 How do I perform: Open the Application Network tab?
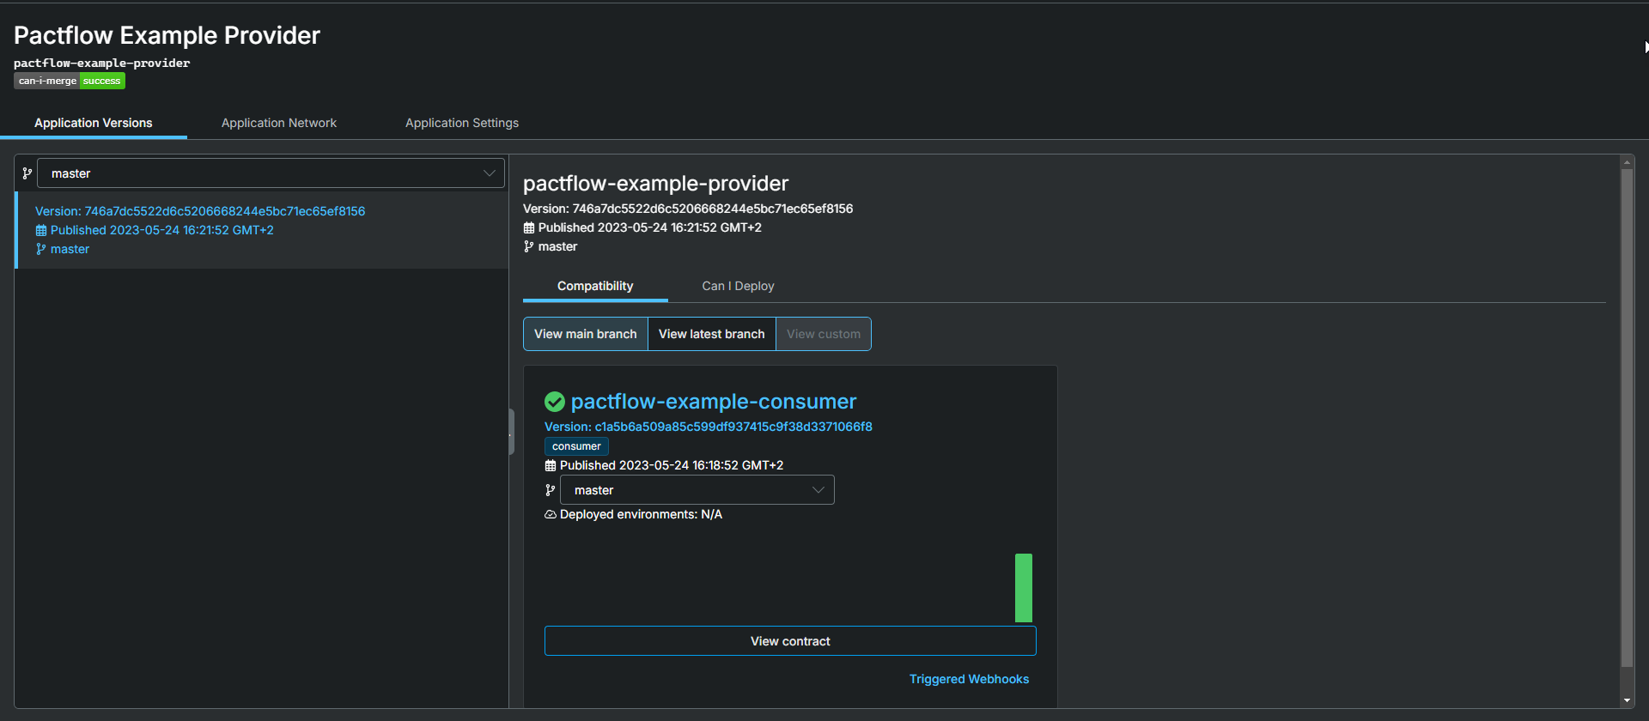[279, 123]
